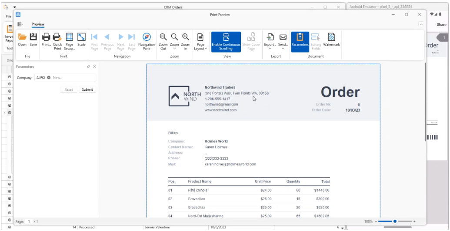
Task: Click the $1682.85 total value
Action: pos(321,216)
